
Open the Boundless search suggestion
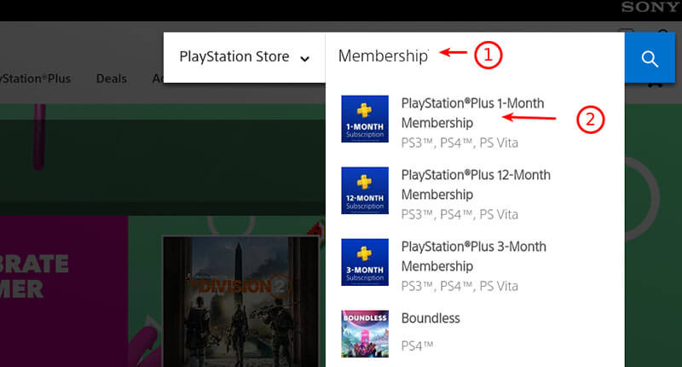click(x=475, y=334)
